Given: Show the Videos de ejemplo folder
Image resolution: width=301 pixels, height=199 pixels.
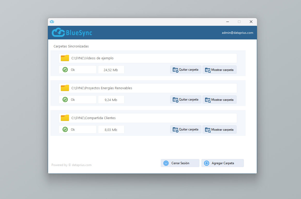Looking at the screenshot, I should pos(219,70).
